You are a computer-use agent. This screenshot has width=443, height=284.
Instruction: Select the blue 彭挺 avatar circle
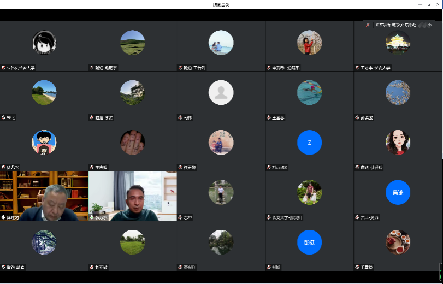click(309, 242)
